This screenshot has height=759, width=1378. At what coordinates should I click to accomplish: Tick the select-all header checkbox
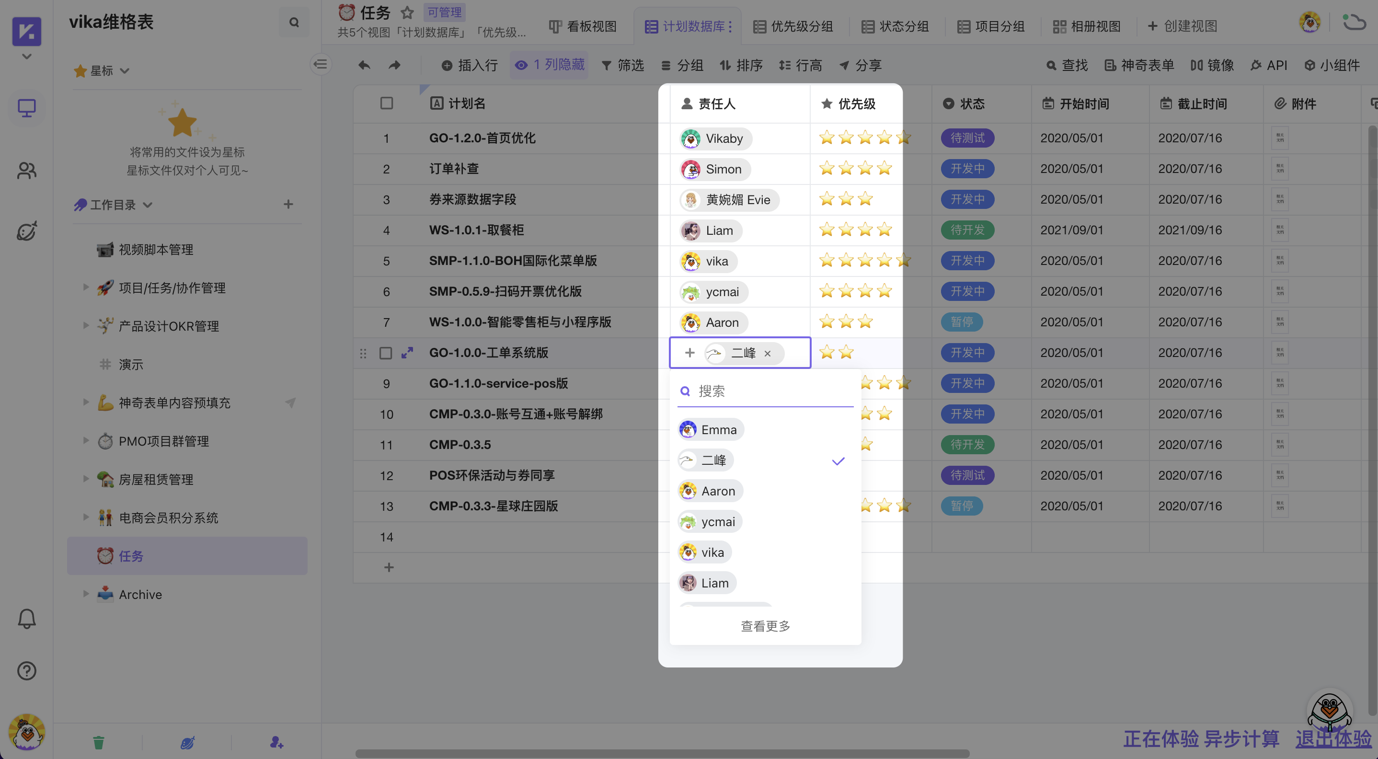(386, 103)
